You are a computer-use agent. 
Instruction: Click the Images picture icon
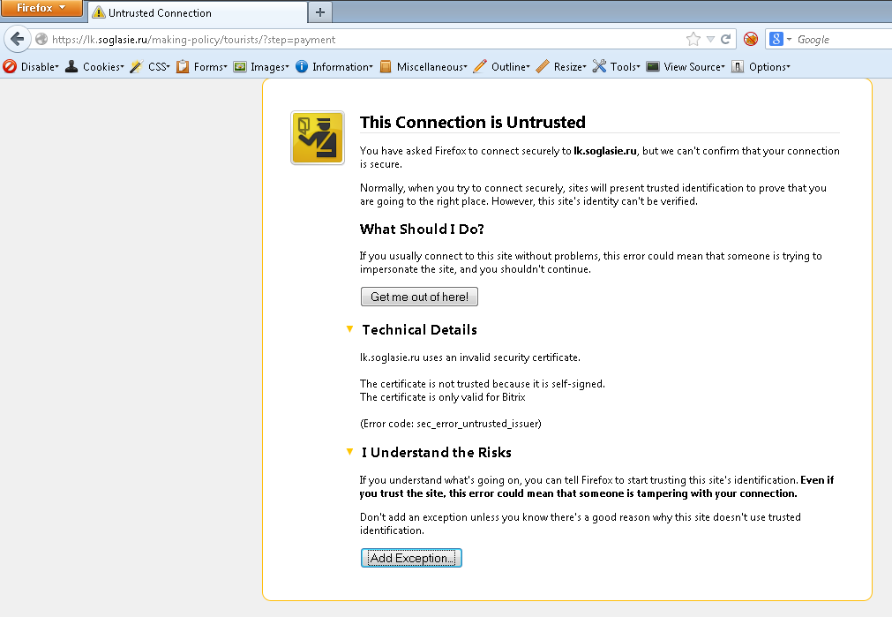pos(240,66)
